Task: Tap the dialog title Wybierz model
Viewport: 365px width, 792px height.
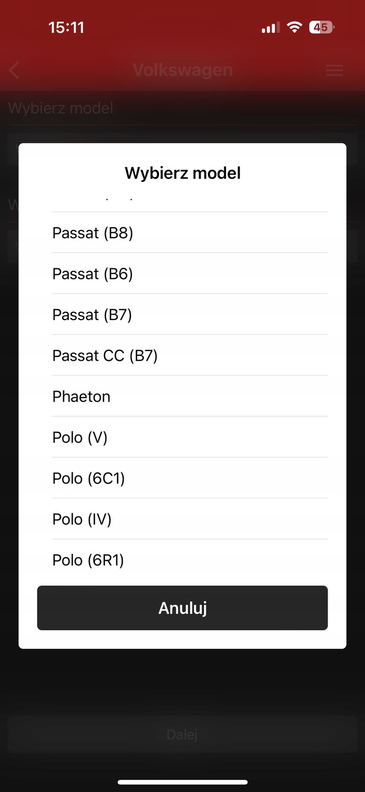Action: (182, 173)
